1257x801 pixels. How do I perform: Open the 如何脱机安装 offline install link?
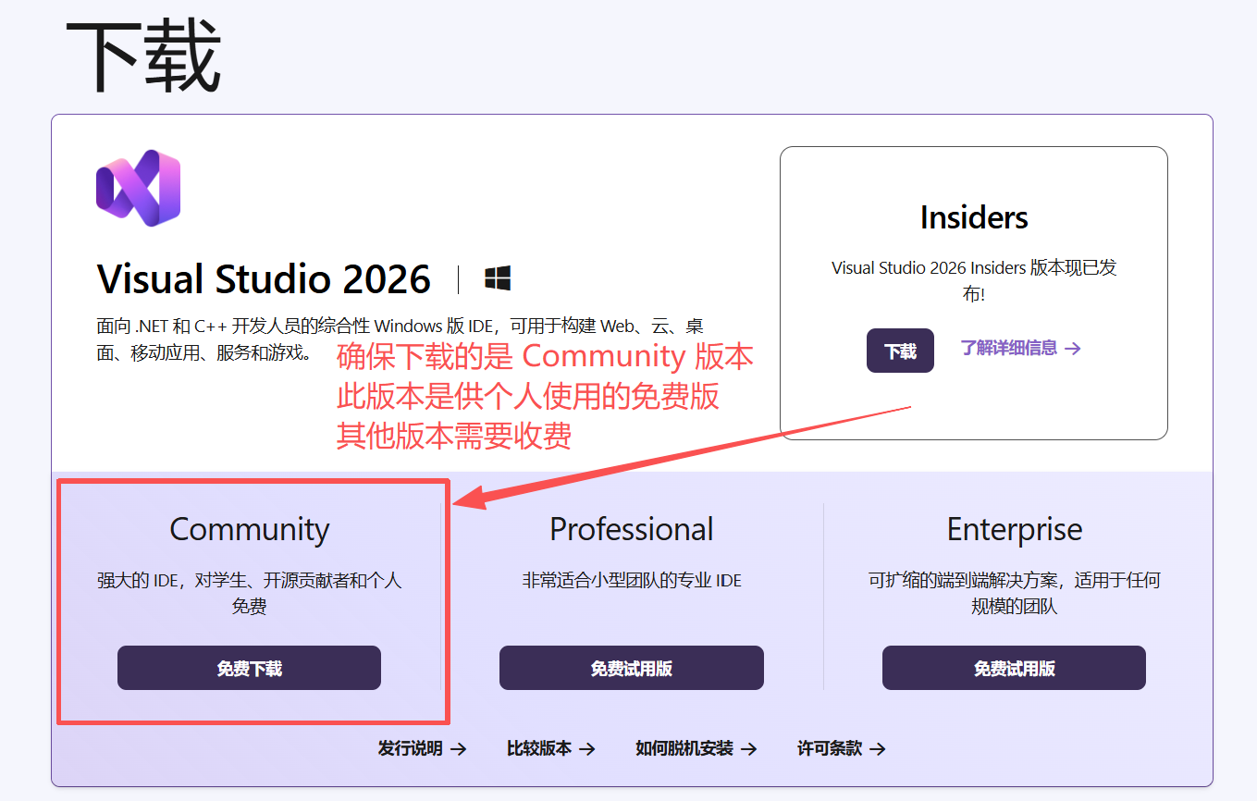[x=684, y=748]
